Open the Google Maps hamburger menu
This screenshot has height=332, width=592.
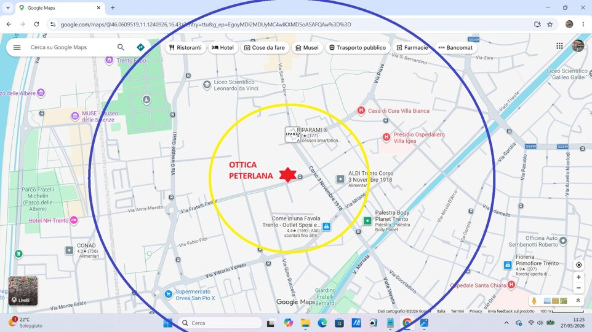17,47
